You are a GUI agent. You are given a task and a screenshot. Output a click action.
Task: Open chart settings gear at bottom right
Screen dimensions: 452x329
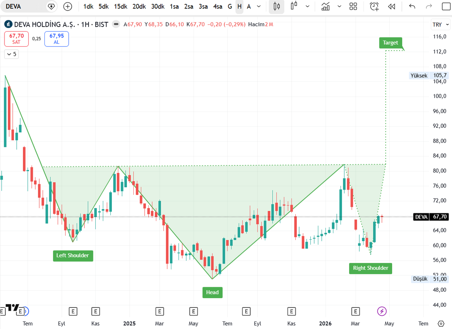click(x=441, y=323)
